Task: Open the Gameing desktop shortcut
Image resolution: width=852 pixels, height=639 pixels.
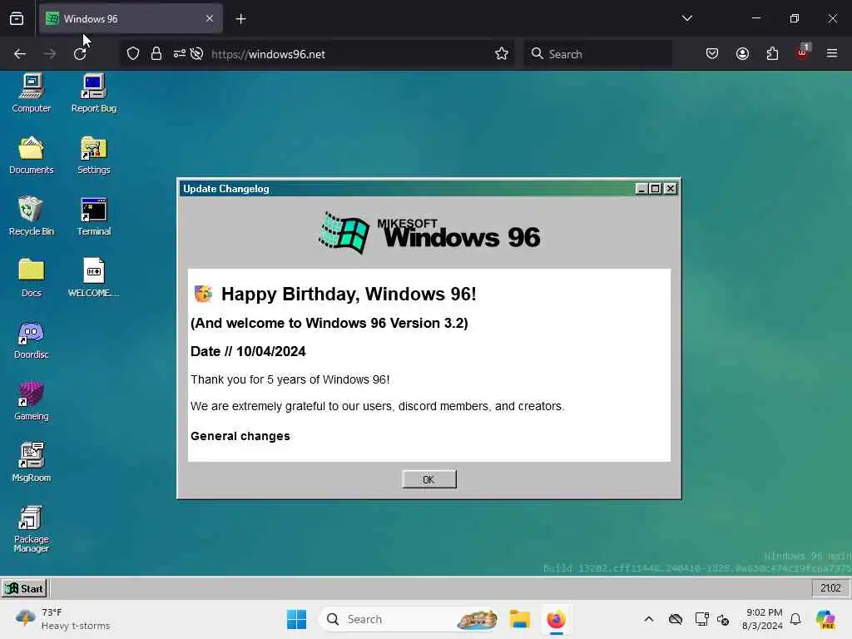Action: pos(32,400)
